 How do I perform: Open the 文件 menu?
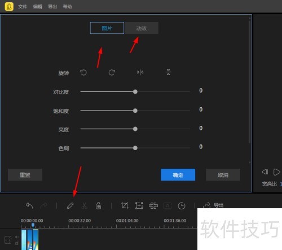23,7
